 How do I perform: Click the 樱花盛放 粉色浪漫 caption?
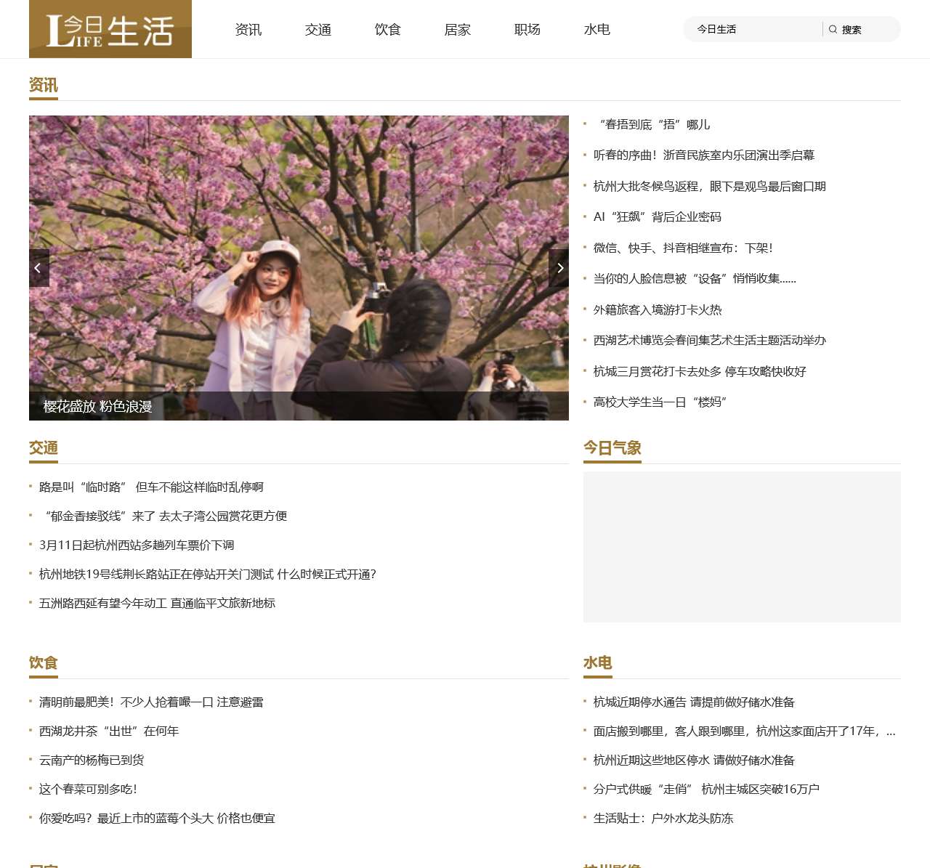[x=98, y=407]
